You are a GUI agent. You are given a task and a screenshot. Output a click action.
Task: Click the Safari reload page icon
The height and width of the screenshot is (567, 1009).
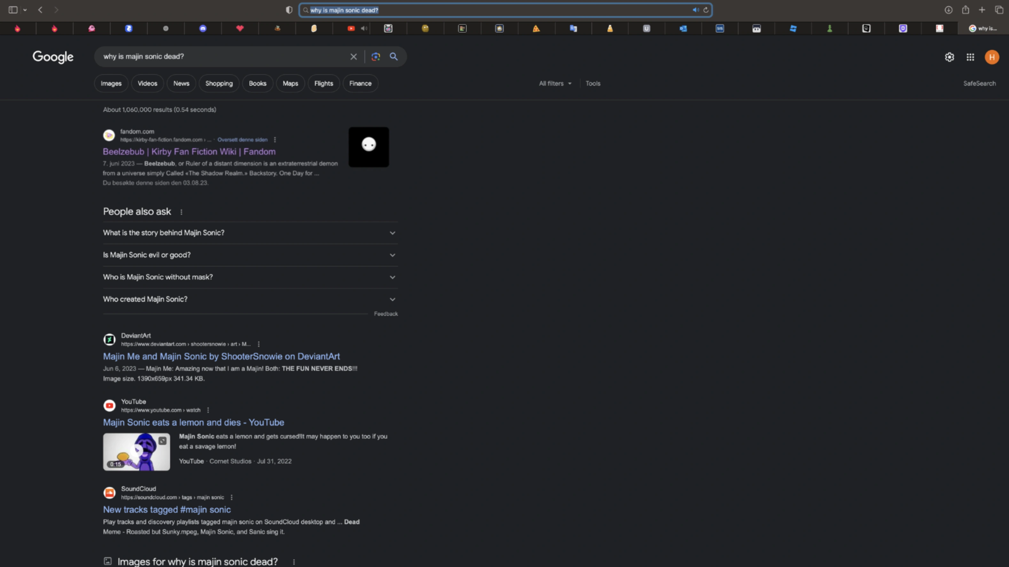click(x=706, y=10)
